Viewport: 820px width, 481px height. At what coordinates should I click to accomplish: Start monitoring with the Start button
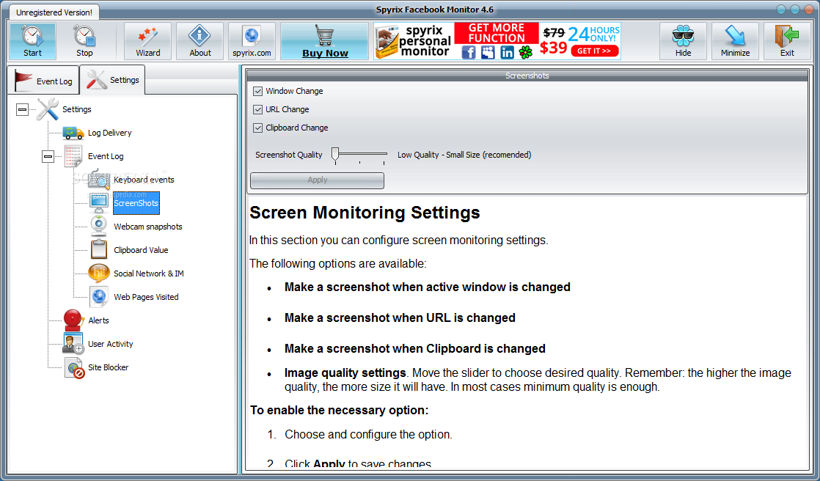tap(32, 41)
